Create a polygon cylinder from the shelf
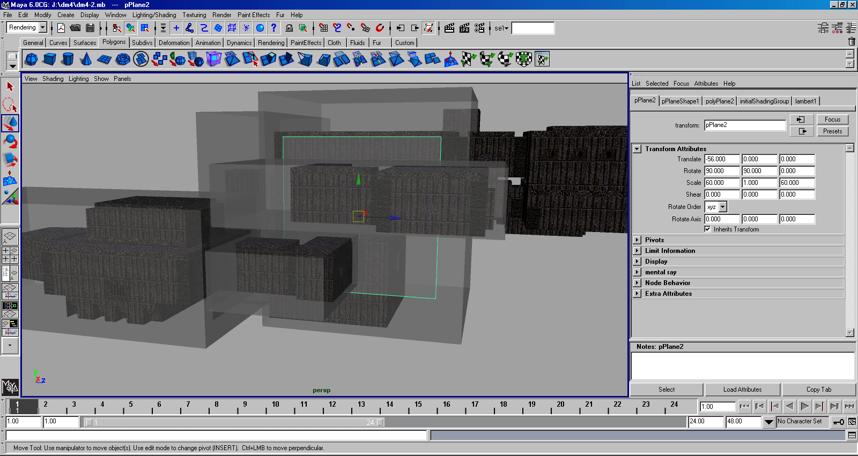858x456 pixels. [68, 59]
